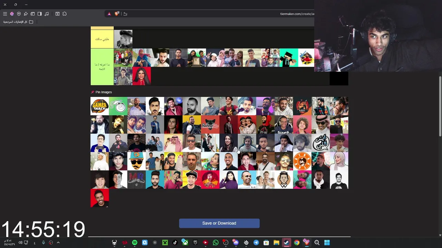Open the extensions puzzle icon
This screenshot has width=442, height=248.
coord(65,14)
